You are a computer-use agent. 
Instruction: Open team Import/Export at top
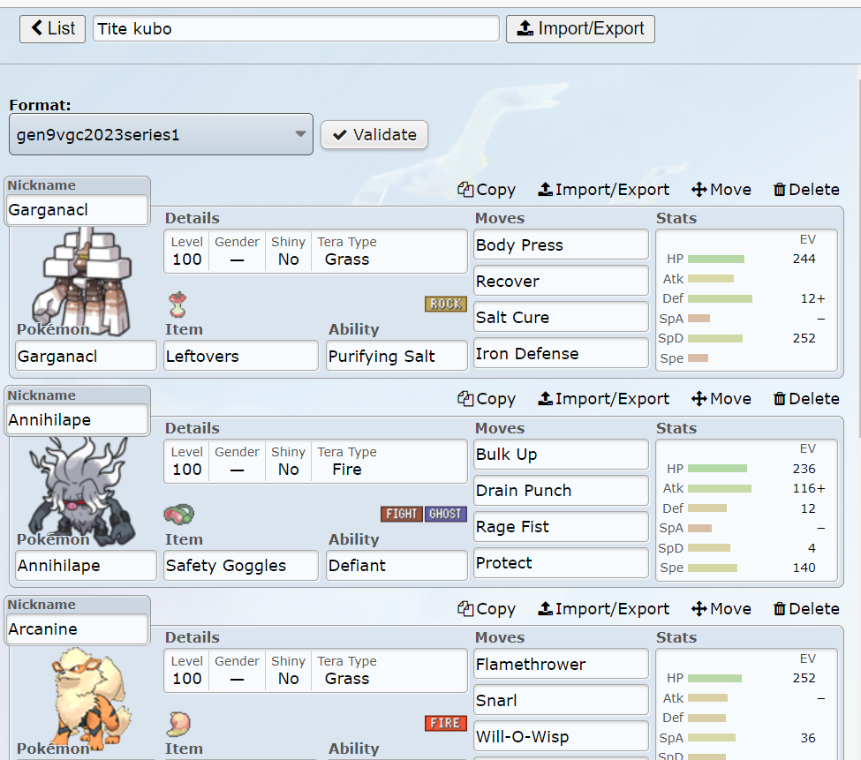pos(580,28)
